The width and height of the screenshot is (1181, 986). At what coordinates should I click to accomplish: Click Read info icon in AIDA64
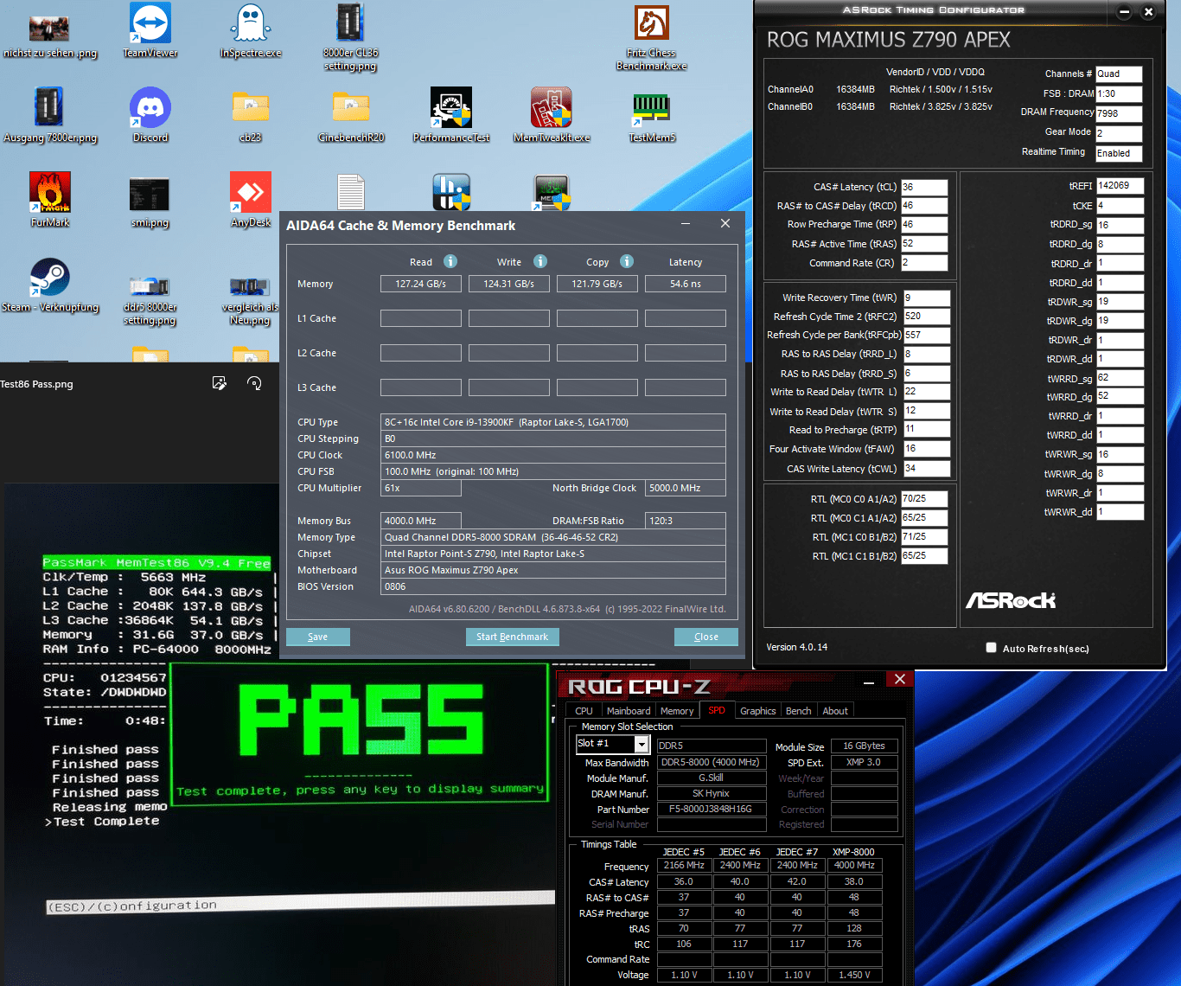[x=450, y=261]
